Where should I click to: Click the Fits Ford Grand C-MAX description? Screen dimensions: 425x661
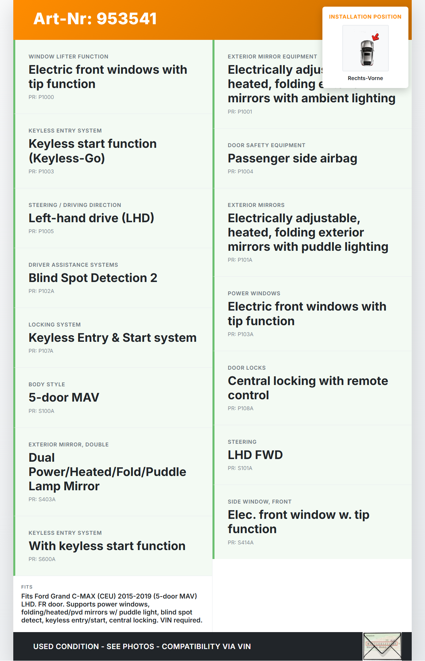(112, 608)
